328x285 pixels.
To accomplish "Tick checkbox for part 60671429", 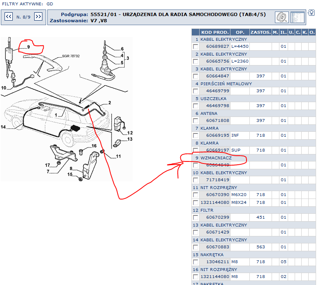I will tap(195, 232).
